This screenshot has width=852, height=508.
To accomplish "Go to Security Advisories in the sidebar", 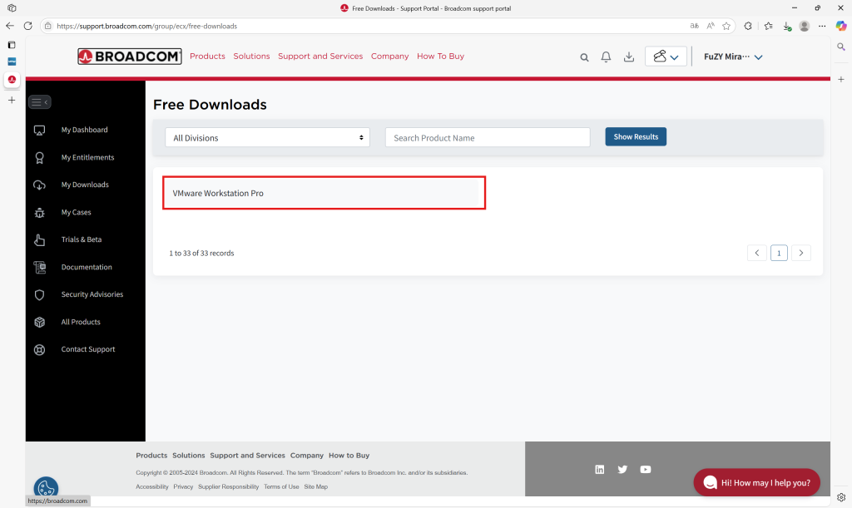I will click(x=92, y=294).
